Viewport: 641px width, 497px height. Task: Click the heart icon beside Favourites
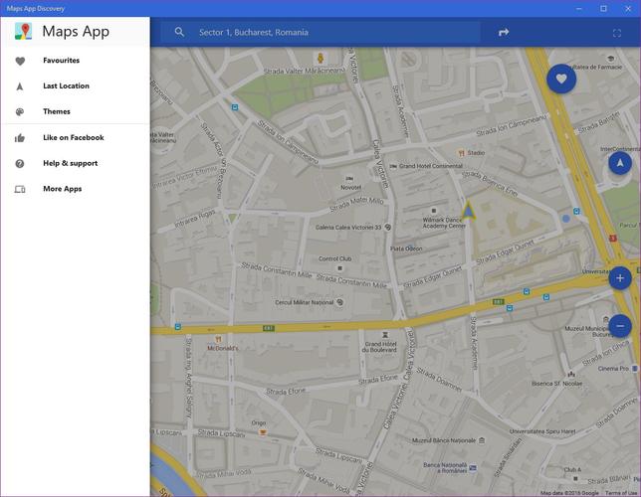pyautogui.click(x=20, y=61)
